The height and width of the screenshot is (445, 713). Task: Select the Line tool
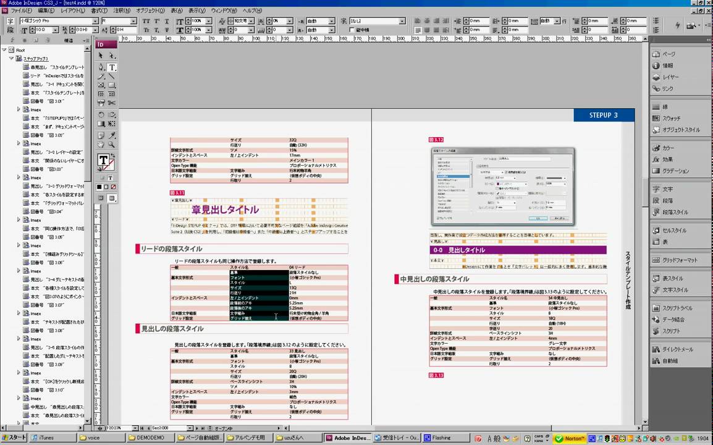pos(112,77)
